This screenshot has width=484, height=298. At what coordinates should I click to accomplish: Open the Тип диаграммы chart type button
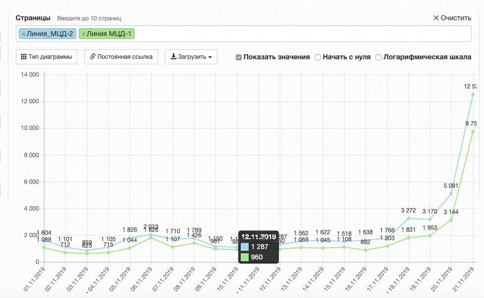(x=47, y=57)
